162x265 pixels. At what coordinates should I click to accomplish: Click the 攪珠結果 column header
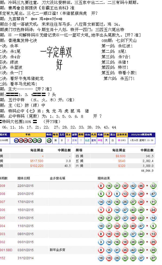click(x=104, y=178)
